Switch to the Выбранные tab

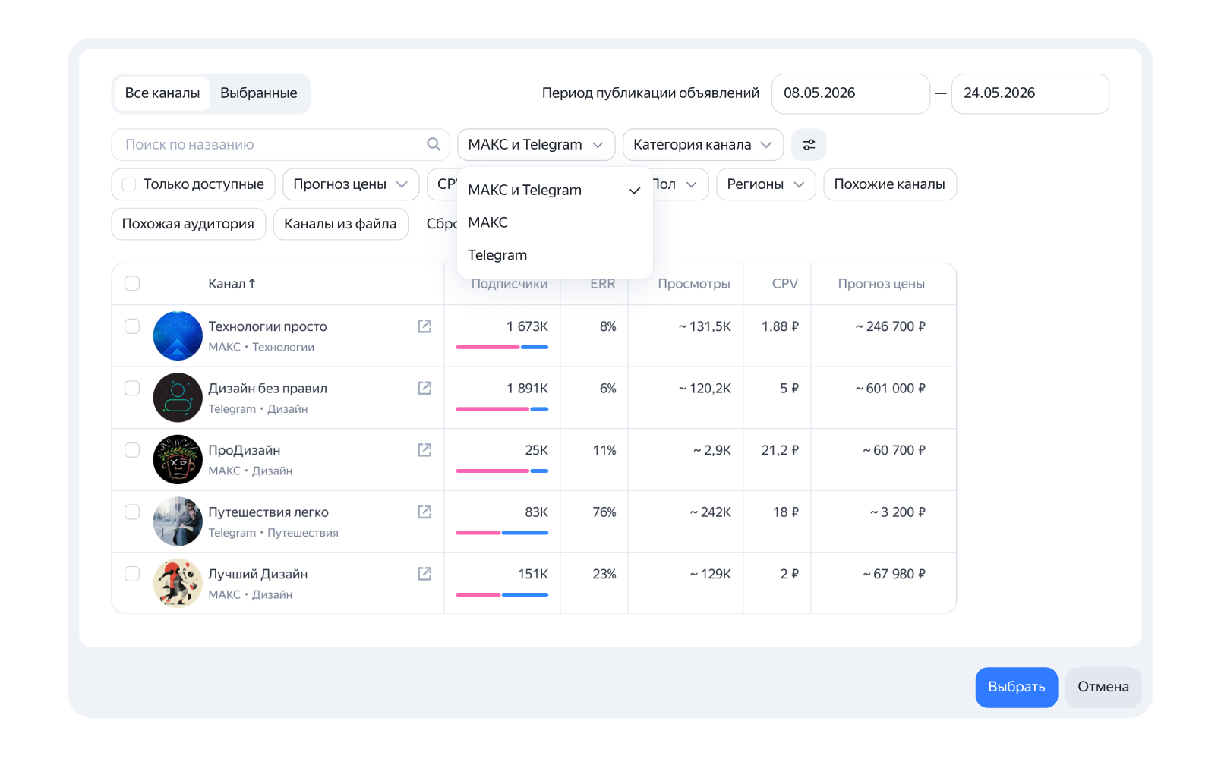(258, 93)
